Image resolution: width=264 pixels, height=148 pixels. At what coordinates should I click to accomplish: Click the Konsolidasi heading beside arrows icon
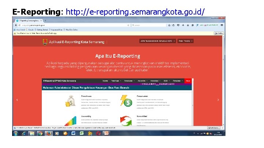[x=142, y=116]
